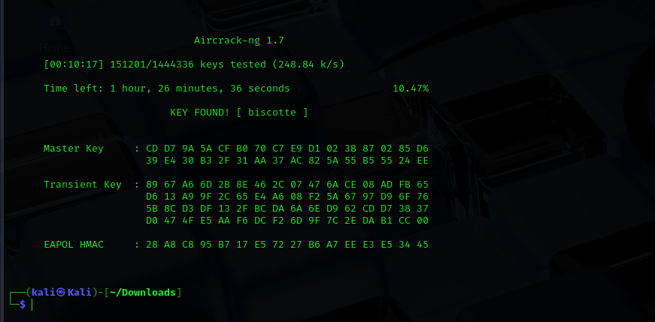Place the cursor at the terminal input prompt
Image resolution: width=655 pixels, height=322 pixels.
(32, 305)
